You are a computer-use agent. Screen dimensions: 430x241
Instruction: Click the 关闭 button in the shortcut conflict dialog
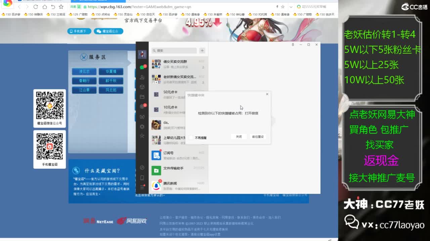pyautogui.click(x=239, y=137)
